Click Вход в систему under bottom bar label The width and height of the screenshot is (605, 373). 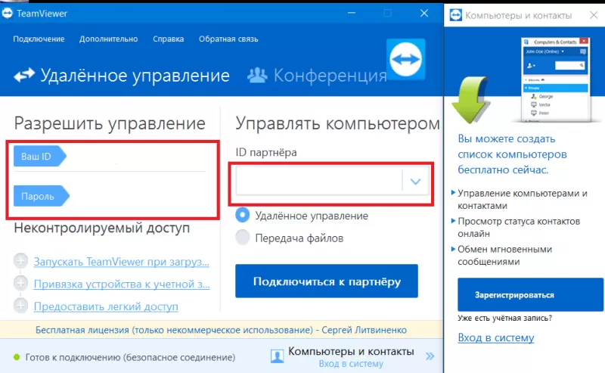(x=351, y=364)
